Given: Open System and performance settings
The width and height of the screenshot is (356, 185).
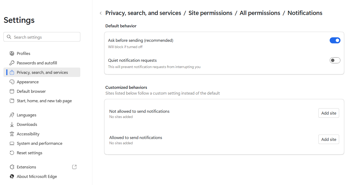Looking at the screenshot, I should 39,143.
